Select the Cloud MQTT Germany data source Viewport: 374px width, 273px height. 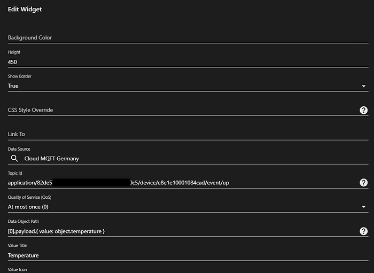click(x=51, y=159)
